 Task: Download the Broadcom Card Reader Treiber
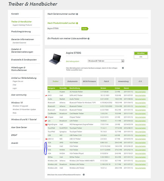[x=140, y=114]
